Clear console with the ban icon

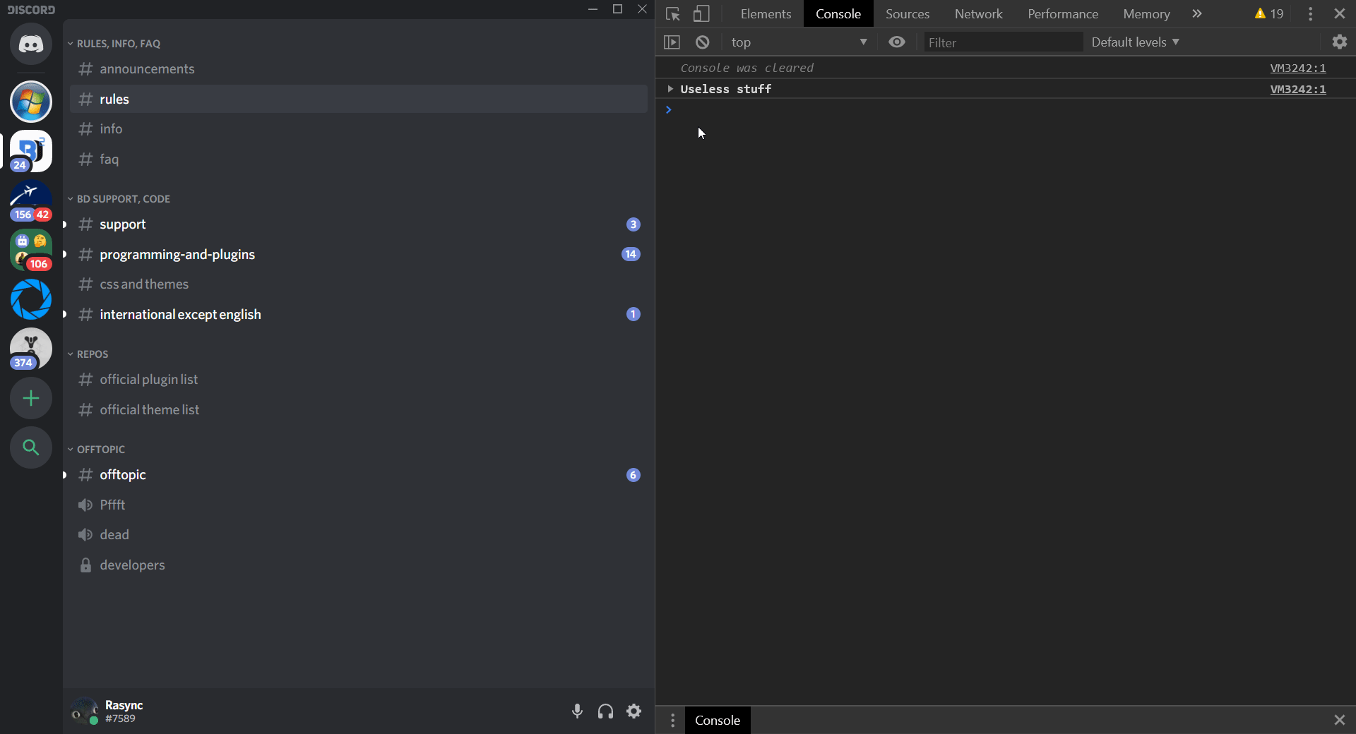pos(702,42)
